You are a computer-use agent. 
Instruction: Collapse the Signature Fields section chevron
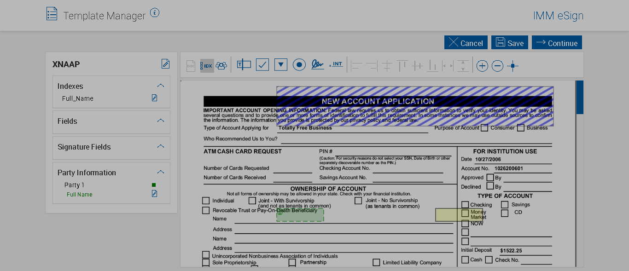(x=161, y=146)
